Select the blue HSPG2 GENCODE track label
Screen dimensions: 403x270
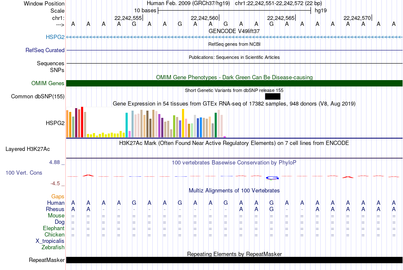click(x=55, y=37)
